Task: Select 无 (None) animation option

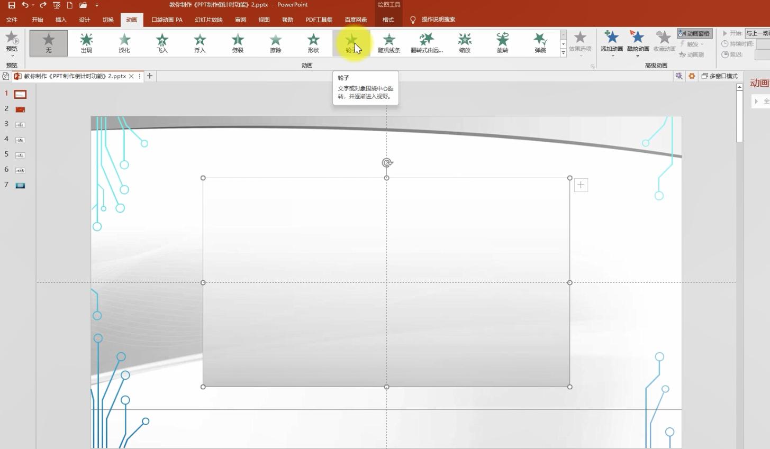Action: [x=49, y=43]
